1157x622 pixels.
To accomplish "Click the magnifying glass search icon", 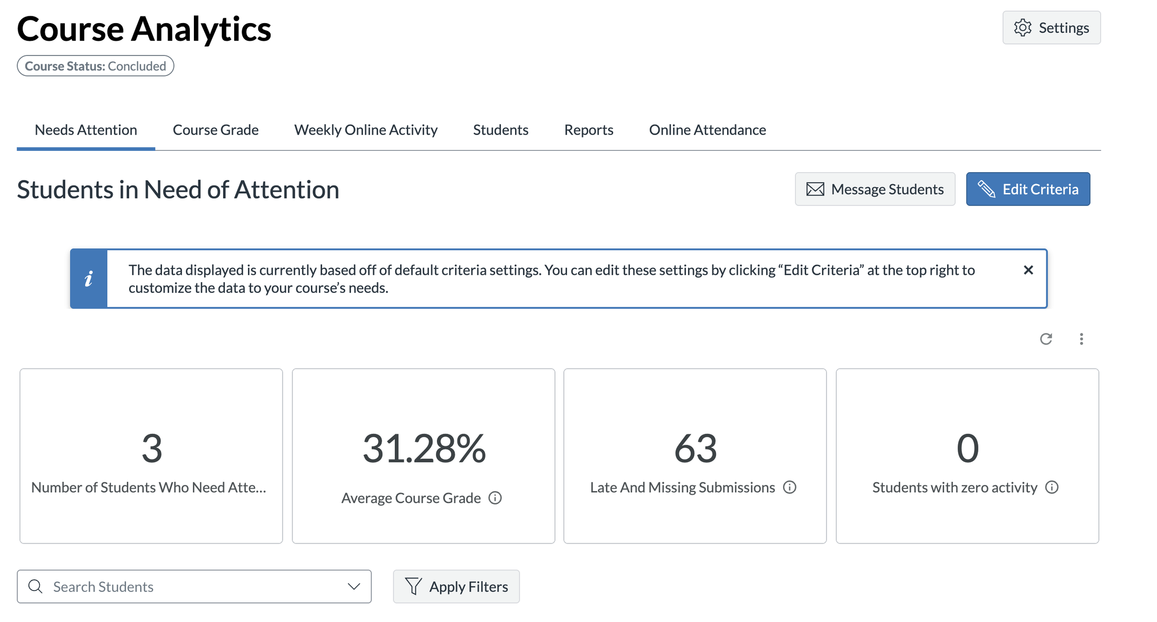I will pyautogui.click(x=35, y=587).
